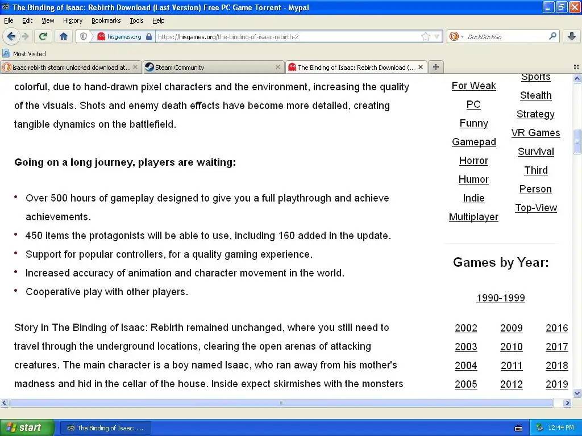Click the DuckDuckGo search box
Viewport: 582px width, 436px height.
tap(506, 36)
